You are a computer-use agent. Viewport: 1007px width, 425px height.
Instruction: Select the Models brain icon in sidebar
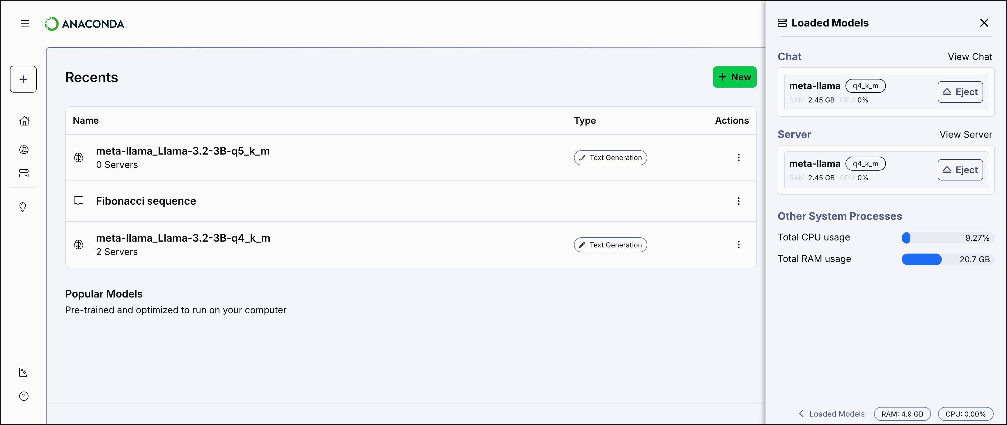click(x=24, y=149)
